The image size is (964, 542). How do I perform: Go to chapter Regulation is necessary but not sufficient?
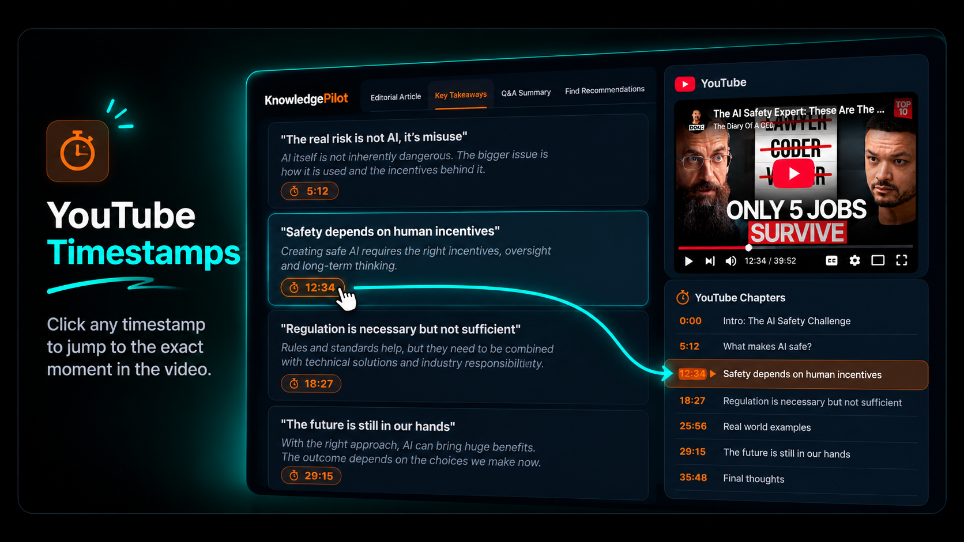pyautogui.click(x=796, y=402)
